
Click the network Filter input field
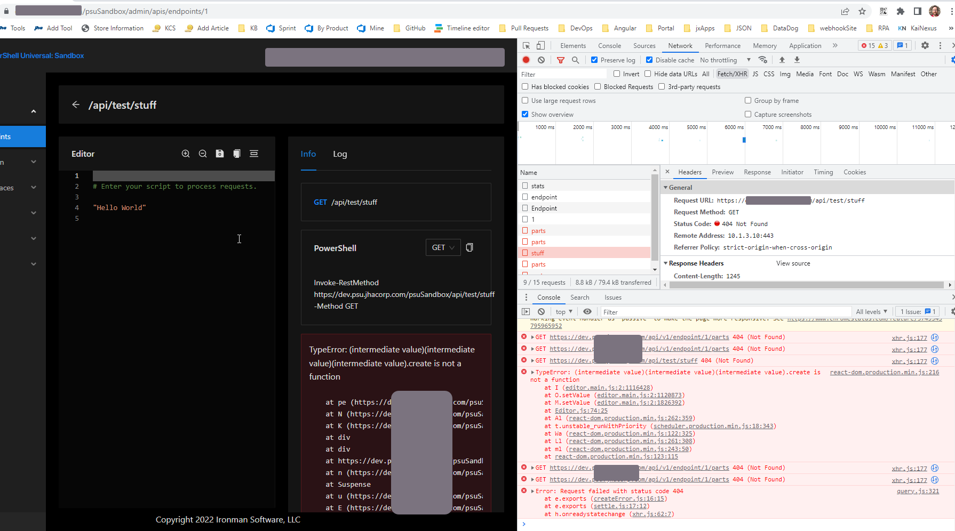point(560,74)
